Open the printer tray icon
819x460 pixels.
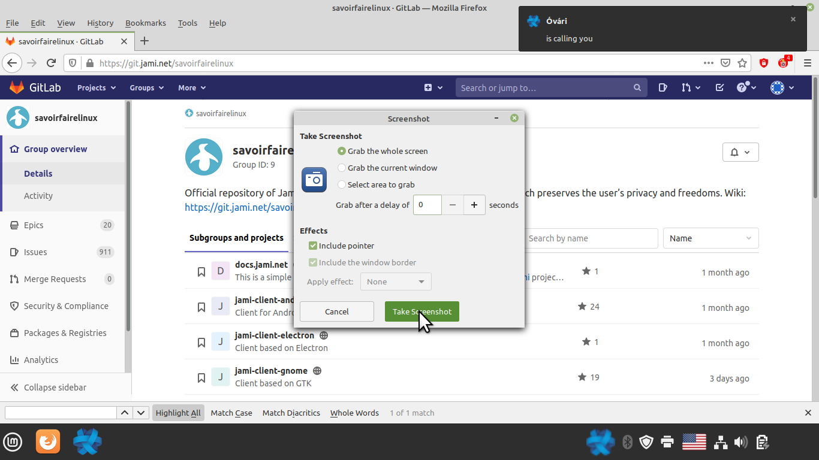667,442
